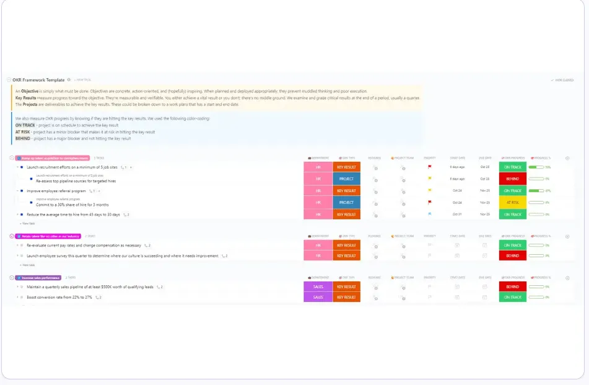The image size is (589, 385).
Task: Toggle Hide Closed tasks option
Action: [562, 80]
